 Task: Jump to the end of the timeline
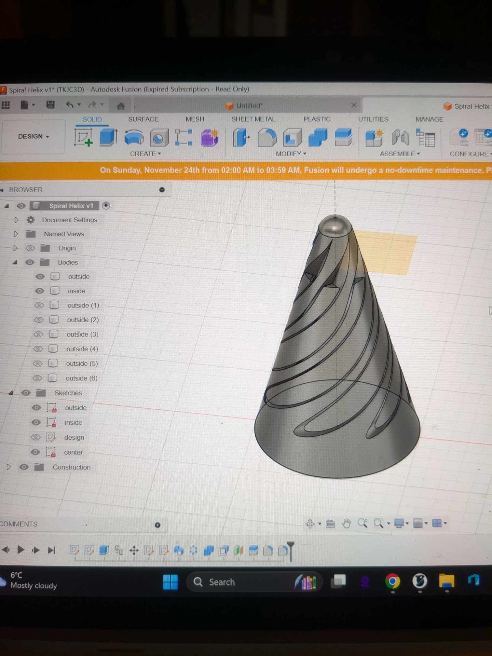click(x=51, y=550)
